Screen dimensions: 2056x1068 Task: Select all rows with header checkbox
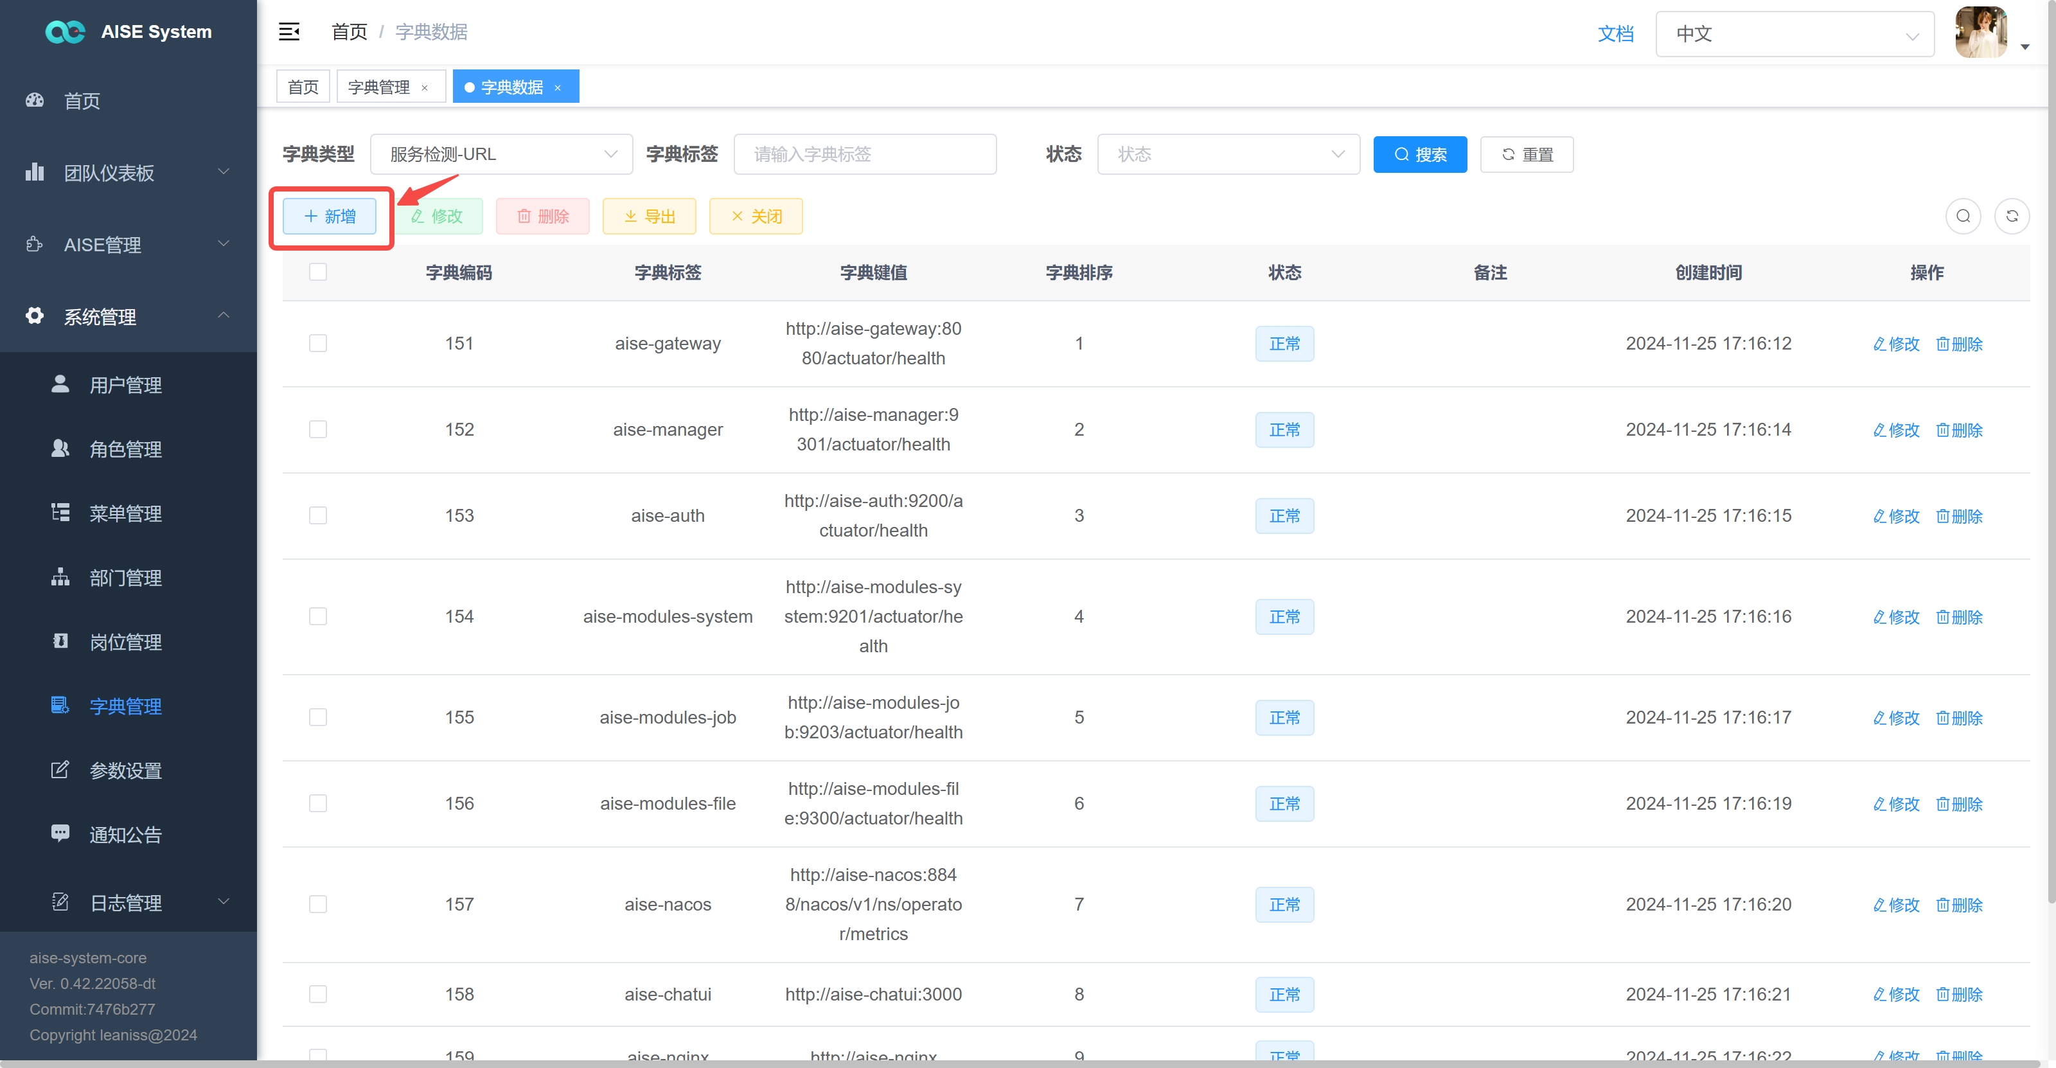point(317,272)
